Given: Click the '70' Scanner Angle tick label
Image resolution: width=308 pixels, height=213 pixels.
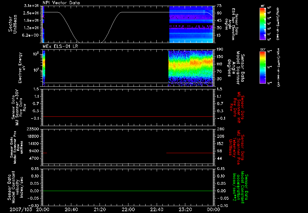Looking at the screenshot, I should click(x=219, y=72).
